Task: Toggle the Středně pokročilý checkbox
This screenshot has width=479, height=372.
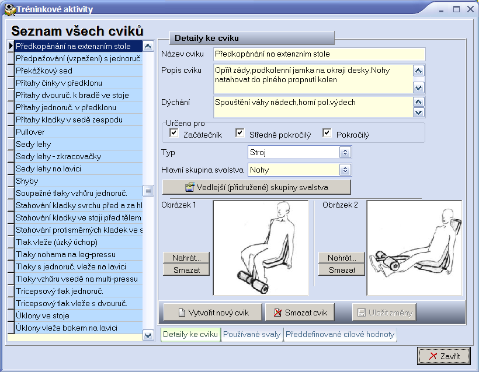Action: 240,133
